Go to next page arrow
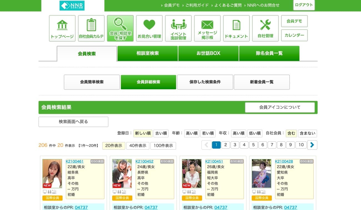Viewport: 361px width, 210px height. pyautogui.click(x=312, y=145)
